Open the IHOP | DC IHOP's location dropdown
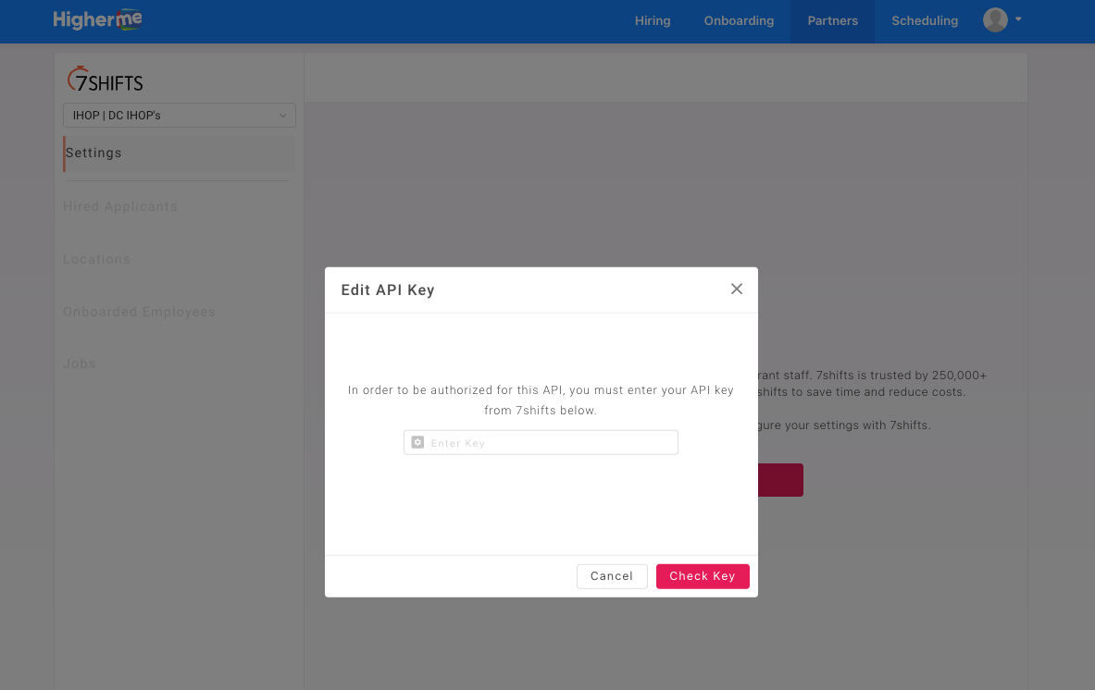1095x690 pixels. point(180,116)
